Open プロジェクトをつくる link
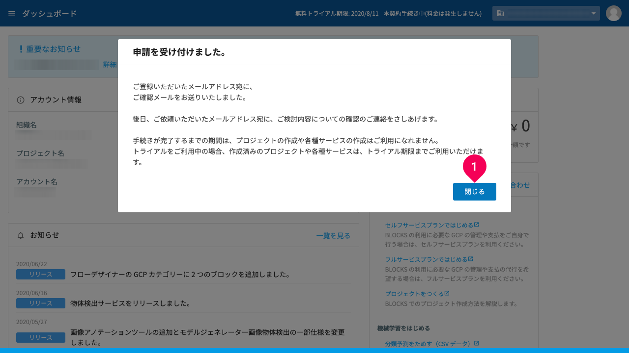Viewport: 629px width, 353px height. [x=414, y=294]
